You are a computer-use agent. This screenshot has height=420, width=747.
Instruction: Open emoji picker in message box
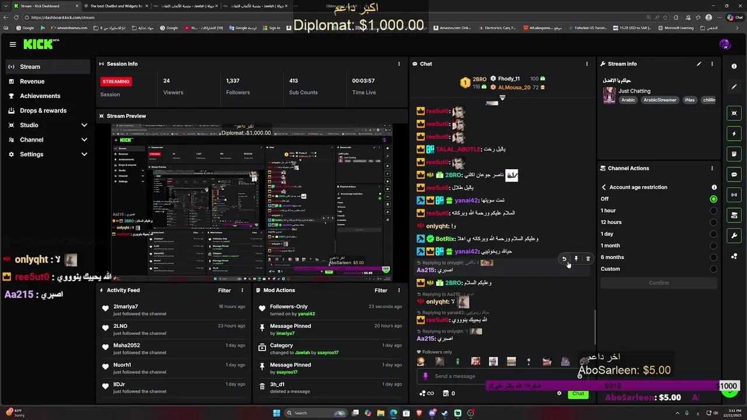(580, 376)
